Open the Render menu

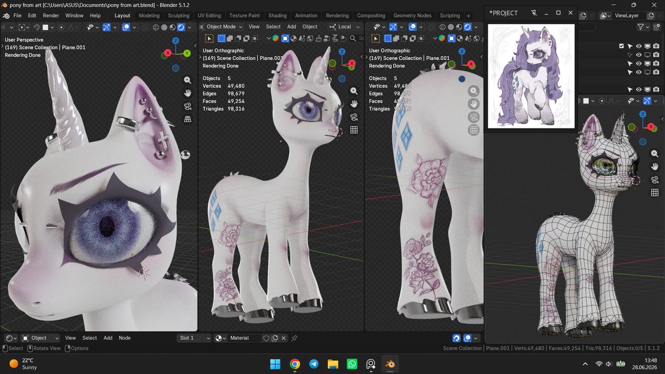point(51,16)
